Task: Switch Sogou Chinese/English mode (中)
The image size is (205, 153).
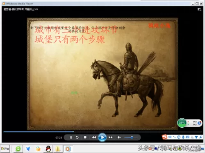Action: pos(170,137)
